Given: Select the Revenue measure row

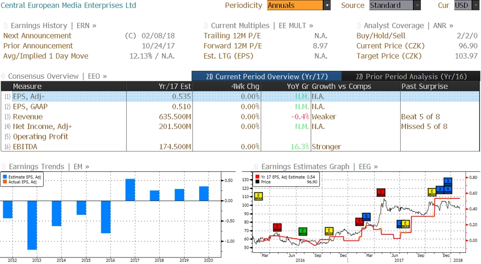Looking at the screenshot, I should (x=240, y=117).
